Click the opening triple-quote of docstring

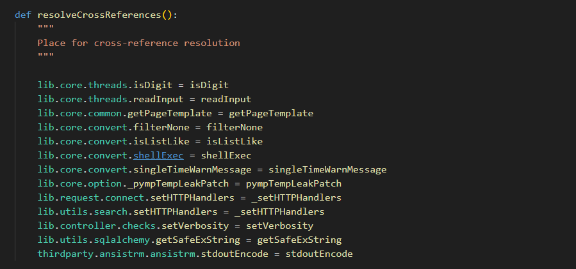pyautogui.click(x=46, y=28)
